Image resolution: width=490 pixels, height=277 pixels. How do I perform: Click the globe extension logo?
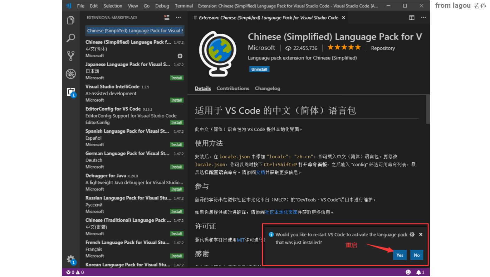[218, 54]
